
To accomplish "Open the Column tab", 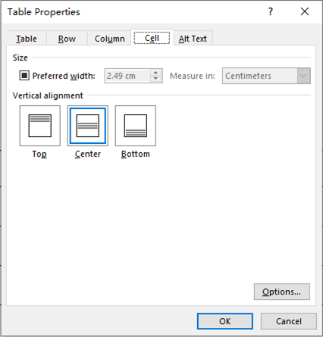I will [x=109, y=39].
